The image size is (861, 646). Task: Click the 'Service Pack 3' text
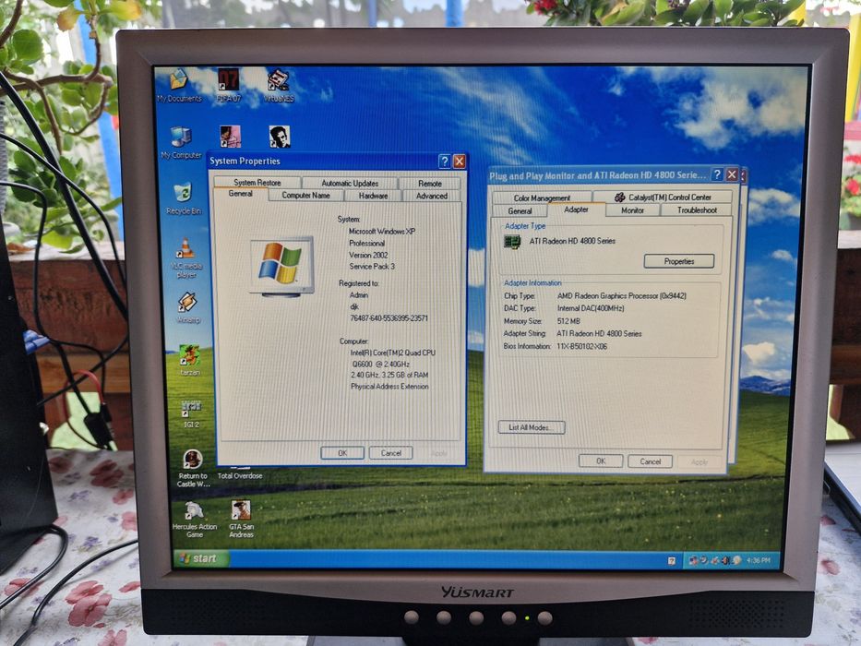(x=372, y=267)
